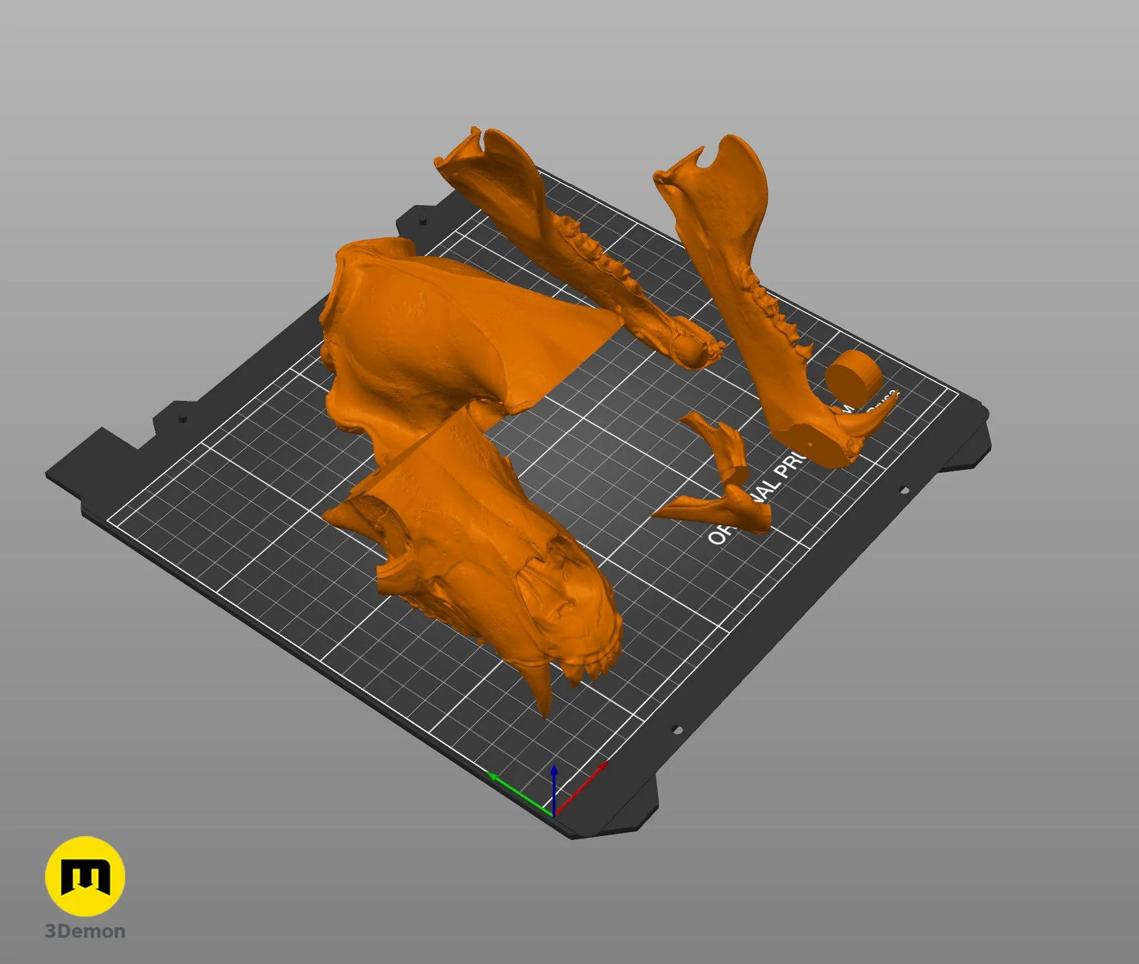Click the top tip of left mandible

(x=477, y=134)
